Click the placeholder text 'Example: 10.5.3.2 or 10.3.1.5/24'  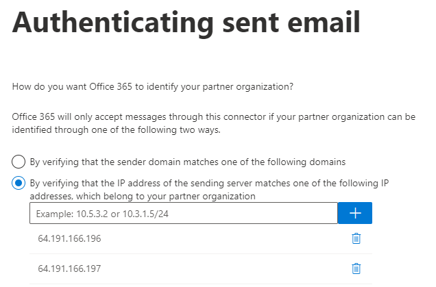tap(102, 214)
